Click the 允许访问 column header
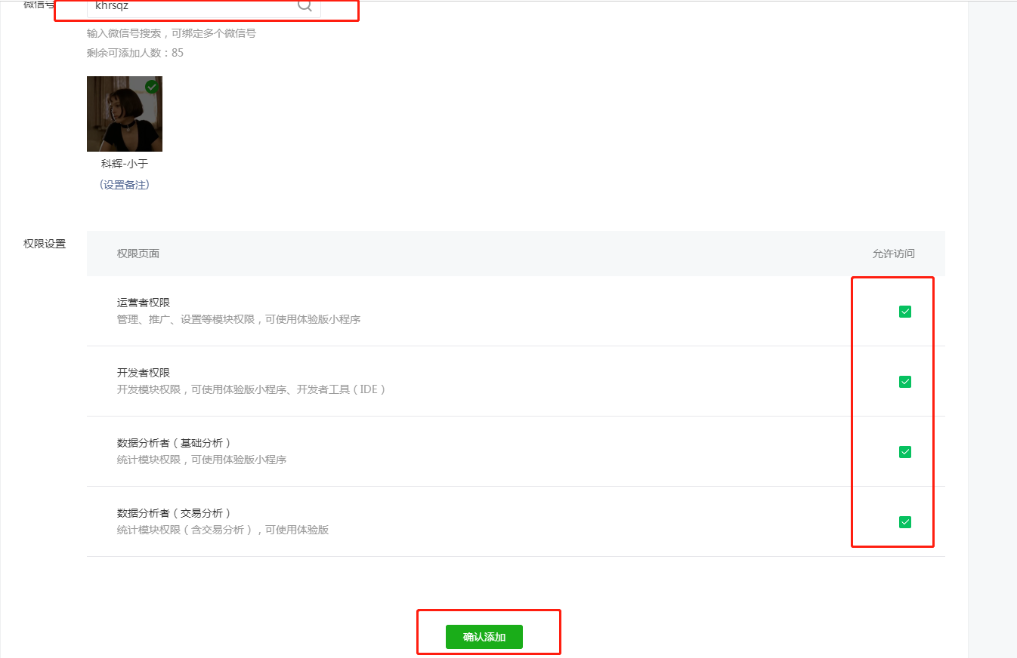 click(x=893, y=254)
